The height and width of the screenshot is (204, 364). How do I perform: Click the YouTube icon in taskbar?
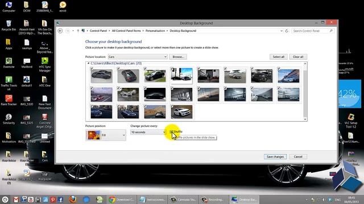(31, 199)
